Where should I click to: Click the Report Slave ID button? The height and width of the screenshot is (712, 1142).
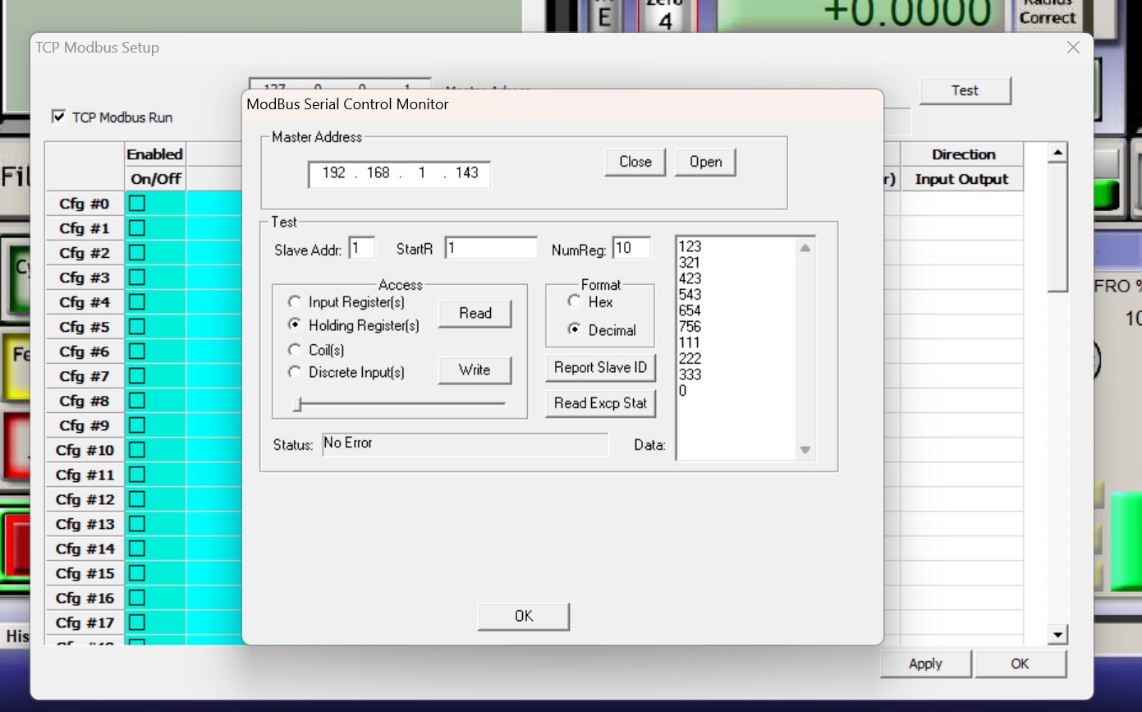(600, 368)
